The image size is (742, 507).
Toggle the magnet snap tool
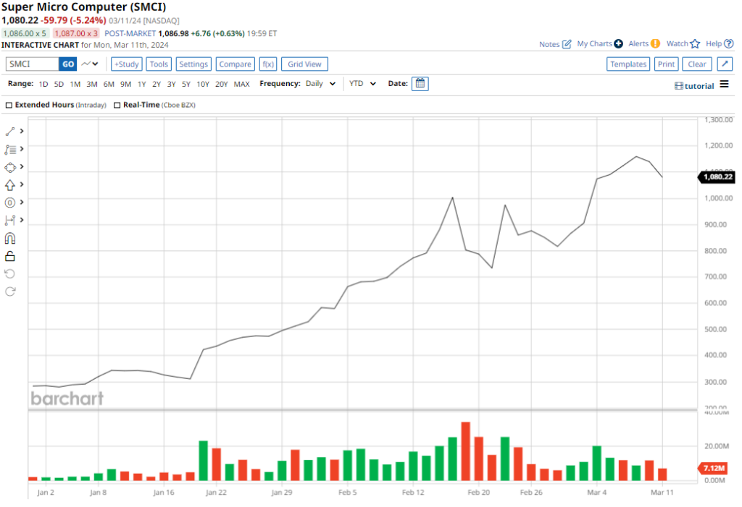click(x=10, y=238)
